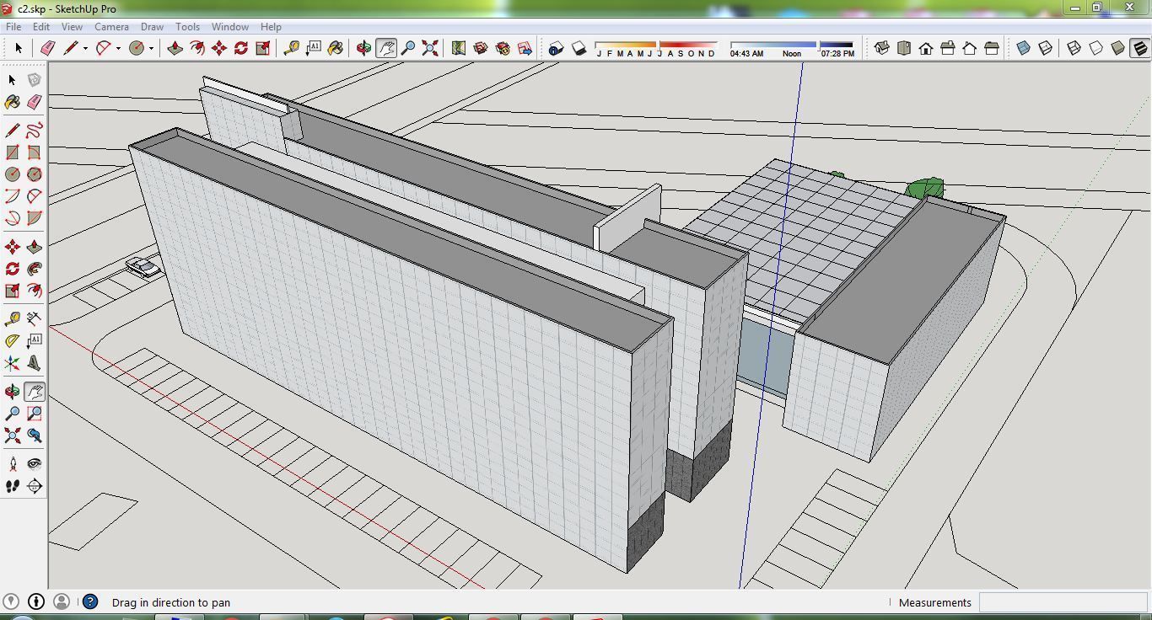Click Zoom Extents in the top toolbar

tap(430, 48)
